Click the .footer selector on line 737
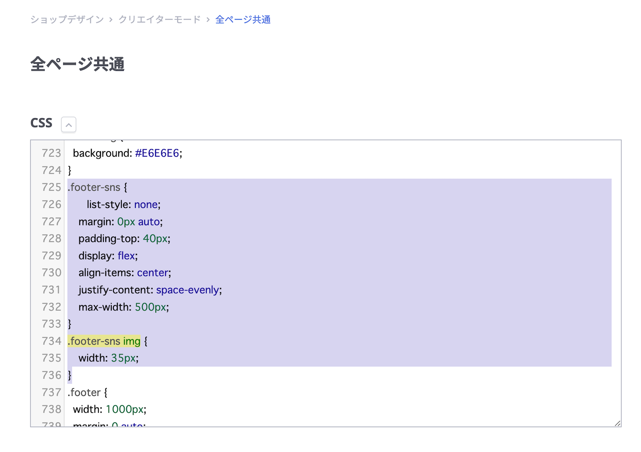The image size is (641, 452). click(x=85, y=393)
